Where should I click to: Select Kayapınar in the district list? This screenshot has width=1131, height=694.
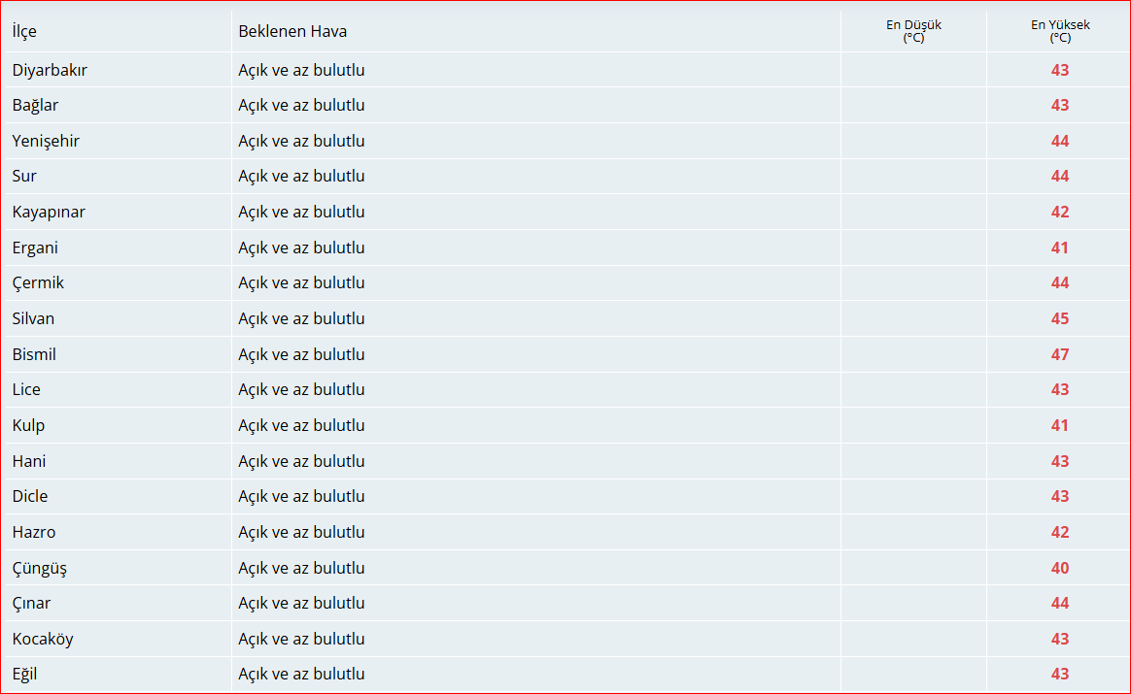click(x=49, y=213)
